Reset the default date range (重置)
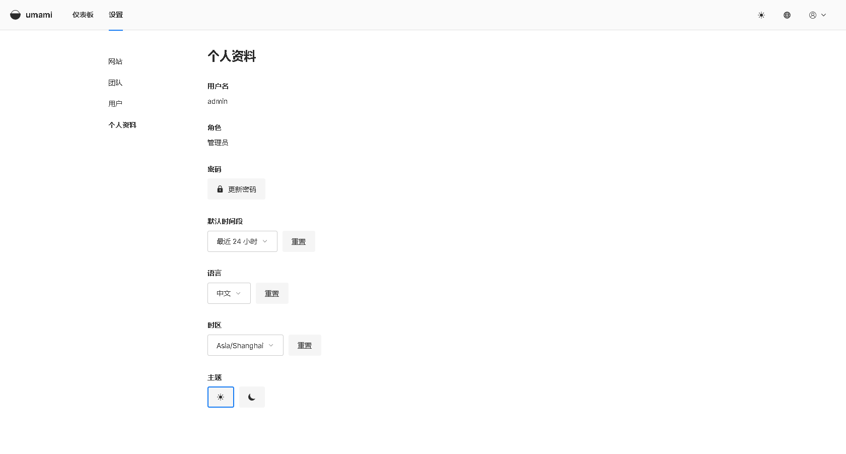 (299, 241)
